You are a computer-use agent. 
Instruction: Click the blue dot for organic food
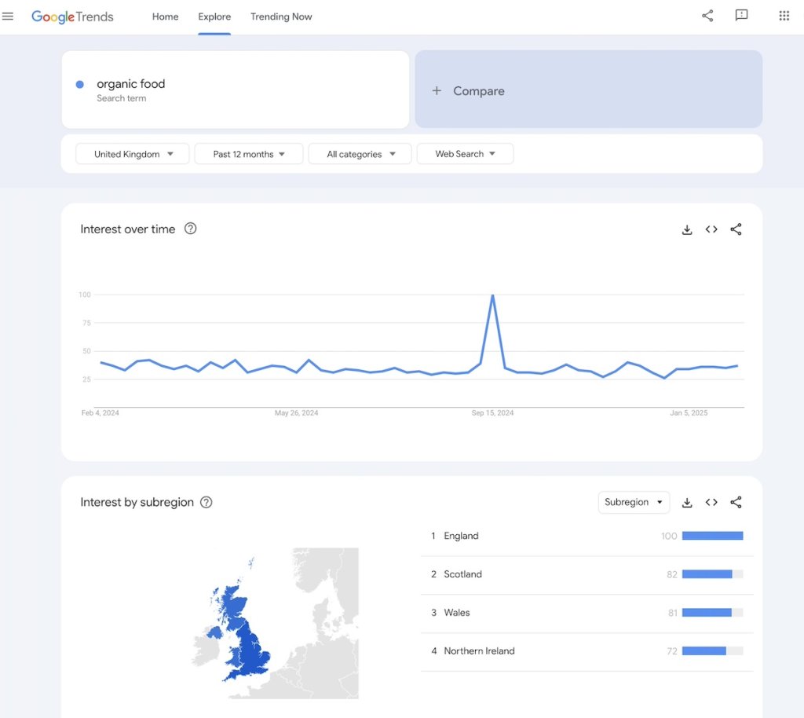tap(79, 84)
